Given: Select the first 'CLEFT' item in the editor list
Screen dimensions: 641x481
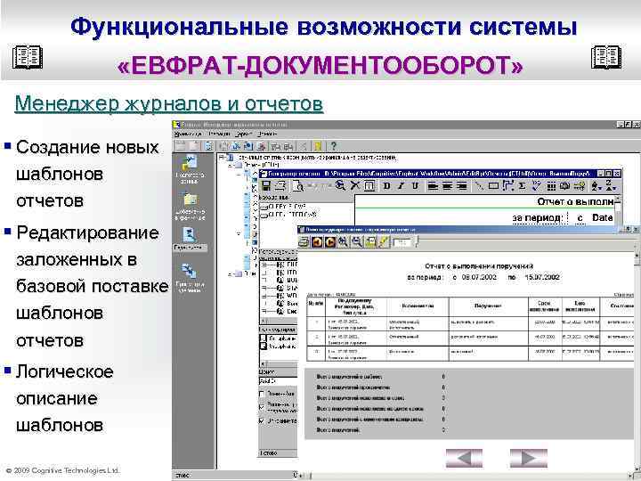Looking at the screenshot, I should [x=283, y=207].
